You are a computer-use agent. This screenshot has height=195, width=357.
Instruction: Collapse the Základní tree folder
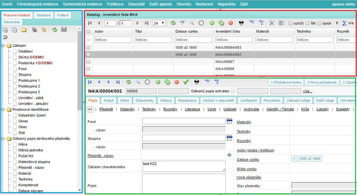(3, 46)
